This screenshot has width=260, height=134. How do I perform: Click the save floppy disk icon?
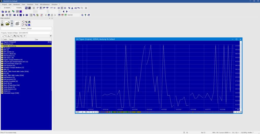pyautogui.click(x=2, y=25)
